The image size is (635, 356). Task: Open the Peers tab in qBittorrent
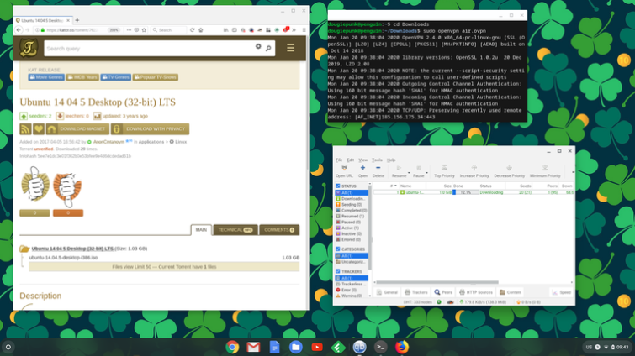click(x=443, y=292)
